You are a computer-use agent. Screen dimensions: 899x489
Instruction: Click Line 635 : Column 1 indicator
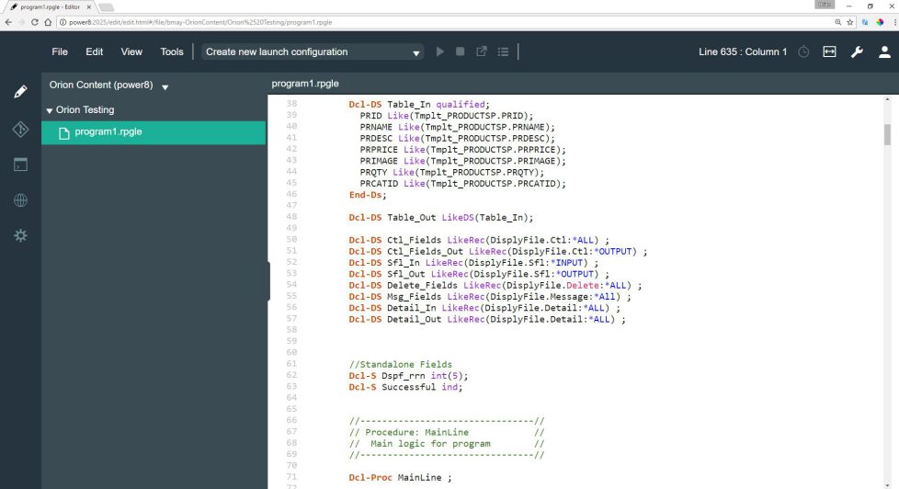(743, 51)
